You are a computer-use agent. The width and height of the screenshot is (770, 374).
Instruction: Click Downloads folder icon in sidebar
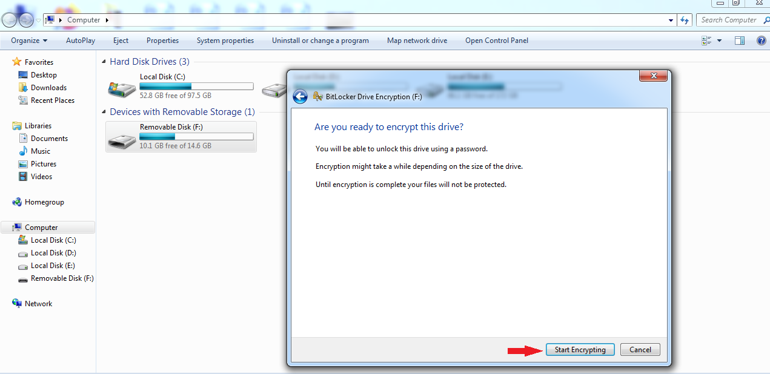point(23,88)
